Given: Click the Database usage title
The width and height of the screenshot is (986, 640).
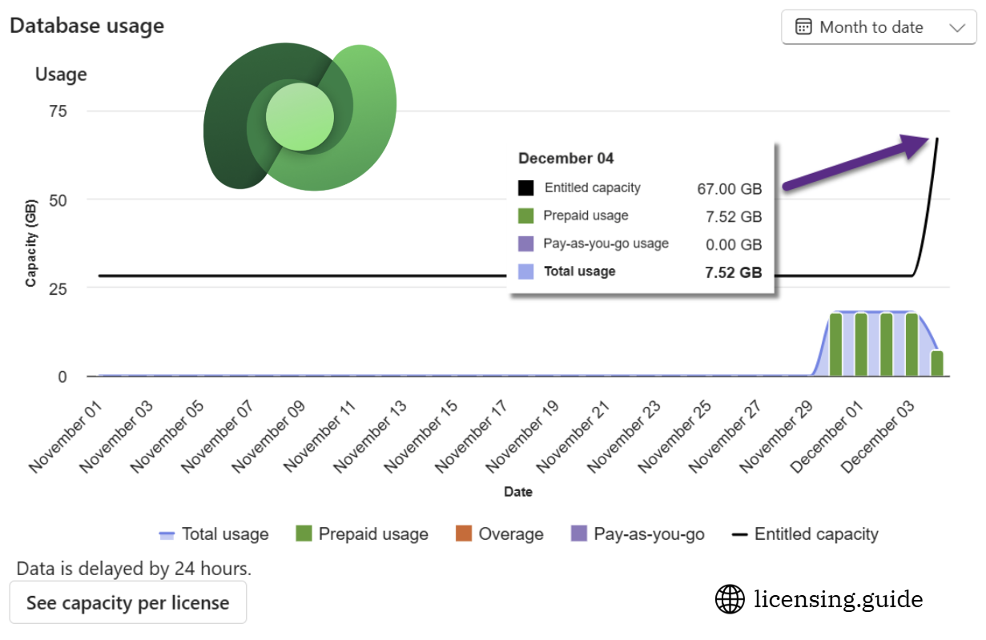Looking at the screenshot, I should point(87,25).
